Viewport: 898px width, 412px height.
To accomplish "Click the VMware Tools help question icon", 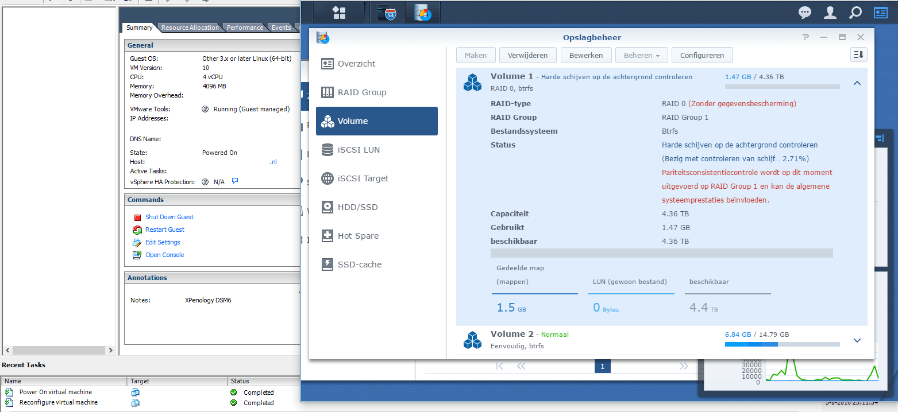I will point(205,109).
